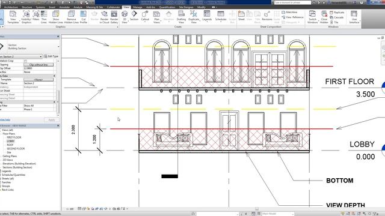Select Remove Hidden Lines tool
Screen dimensions: 385x216
click(x=72, y=17)
